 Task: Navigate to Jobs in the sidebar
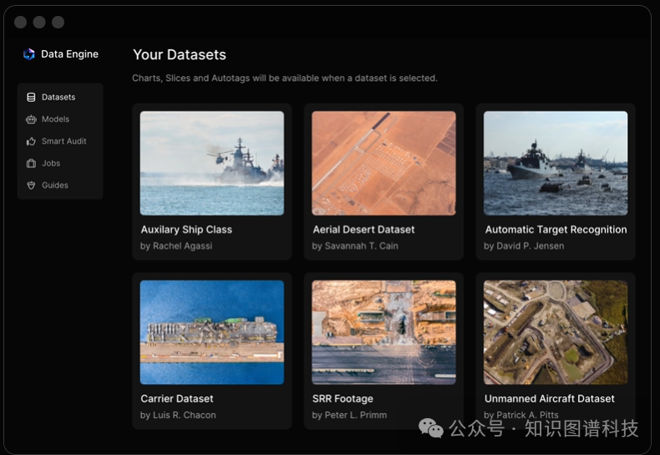(51, 163)
